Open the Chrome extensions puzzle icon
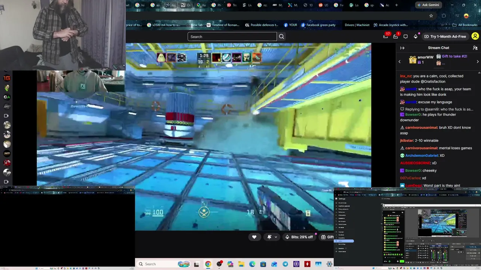Viewport: 481px width, 270px height. (444, 16)
